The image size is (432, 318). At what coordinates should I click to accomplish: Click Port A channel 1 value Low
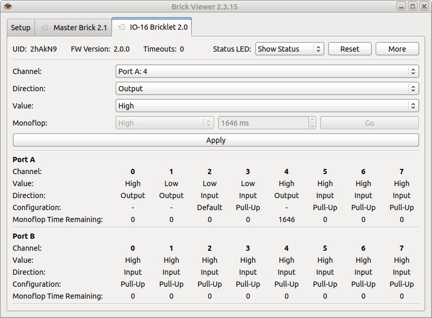[x=171, y=184]
